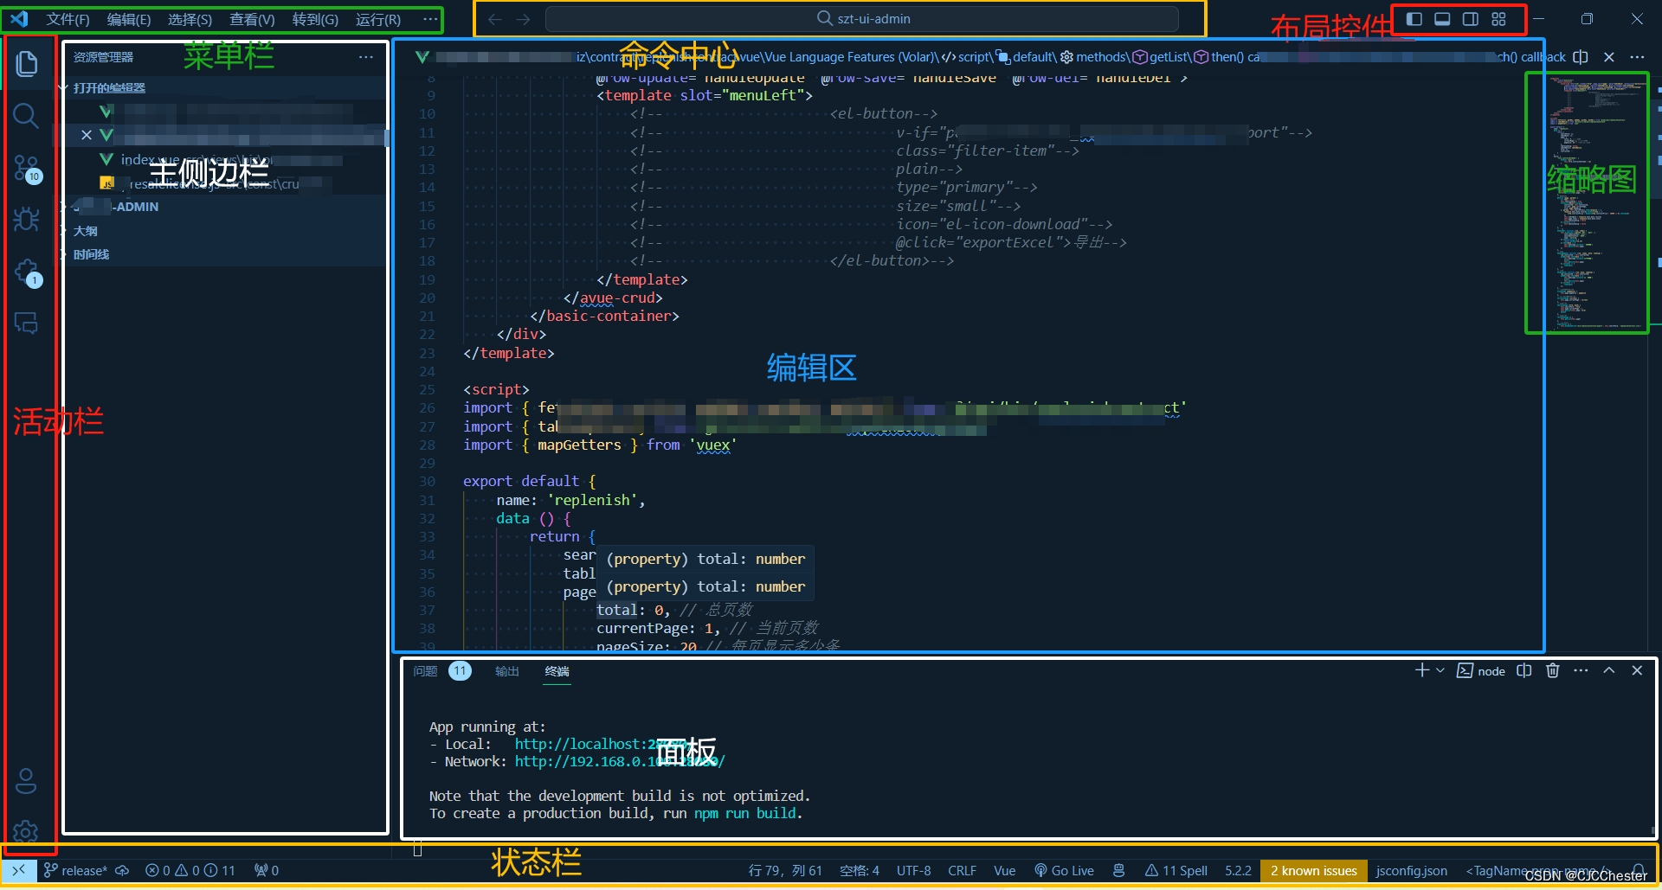Kill the terminal using trash icon
1662x890 pixels.
pyautogui.click(x=1552, y=670)
